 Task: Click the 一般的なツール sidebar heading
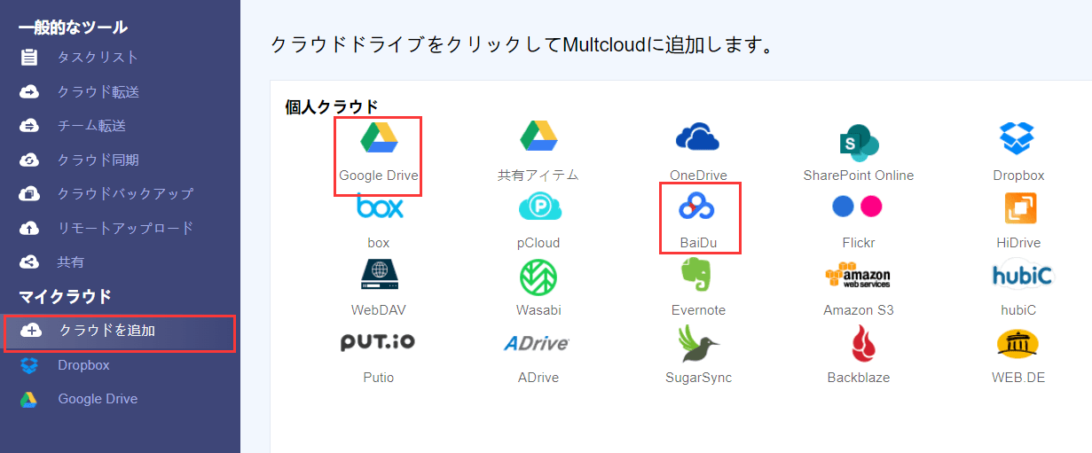coord(73,27)
